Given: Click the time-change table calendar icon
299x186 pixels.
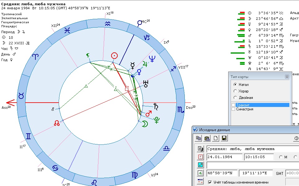Looking at the screenshot, I should 200,182.
